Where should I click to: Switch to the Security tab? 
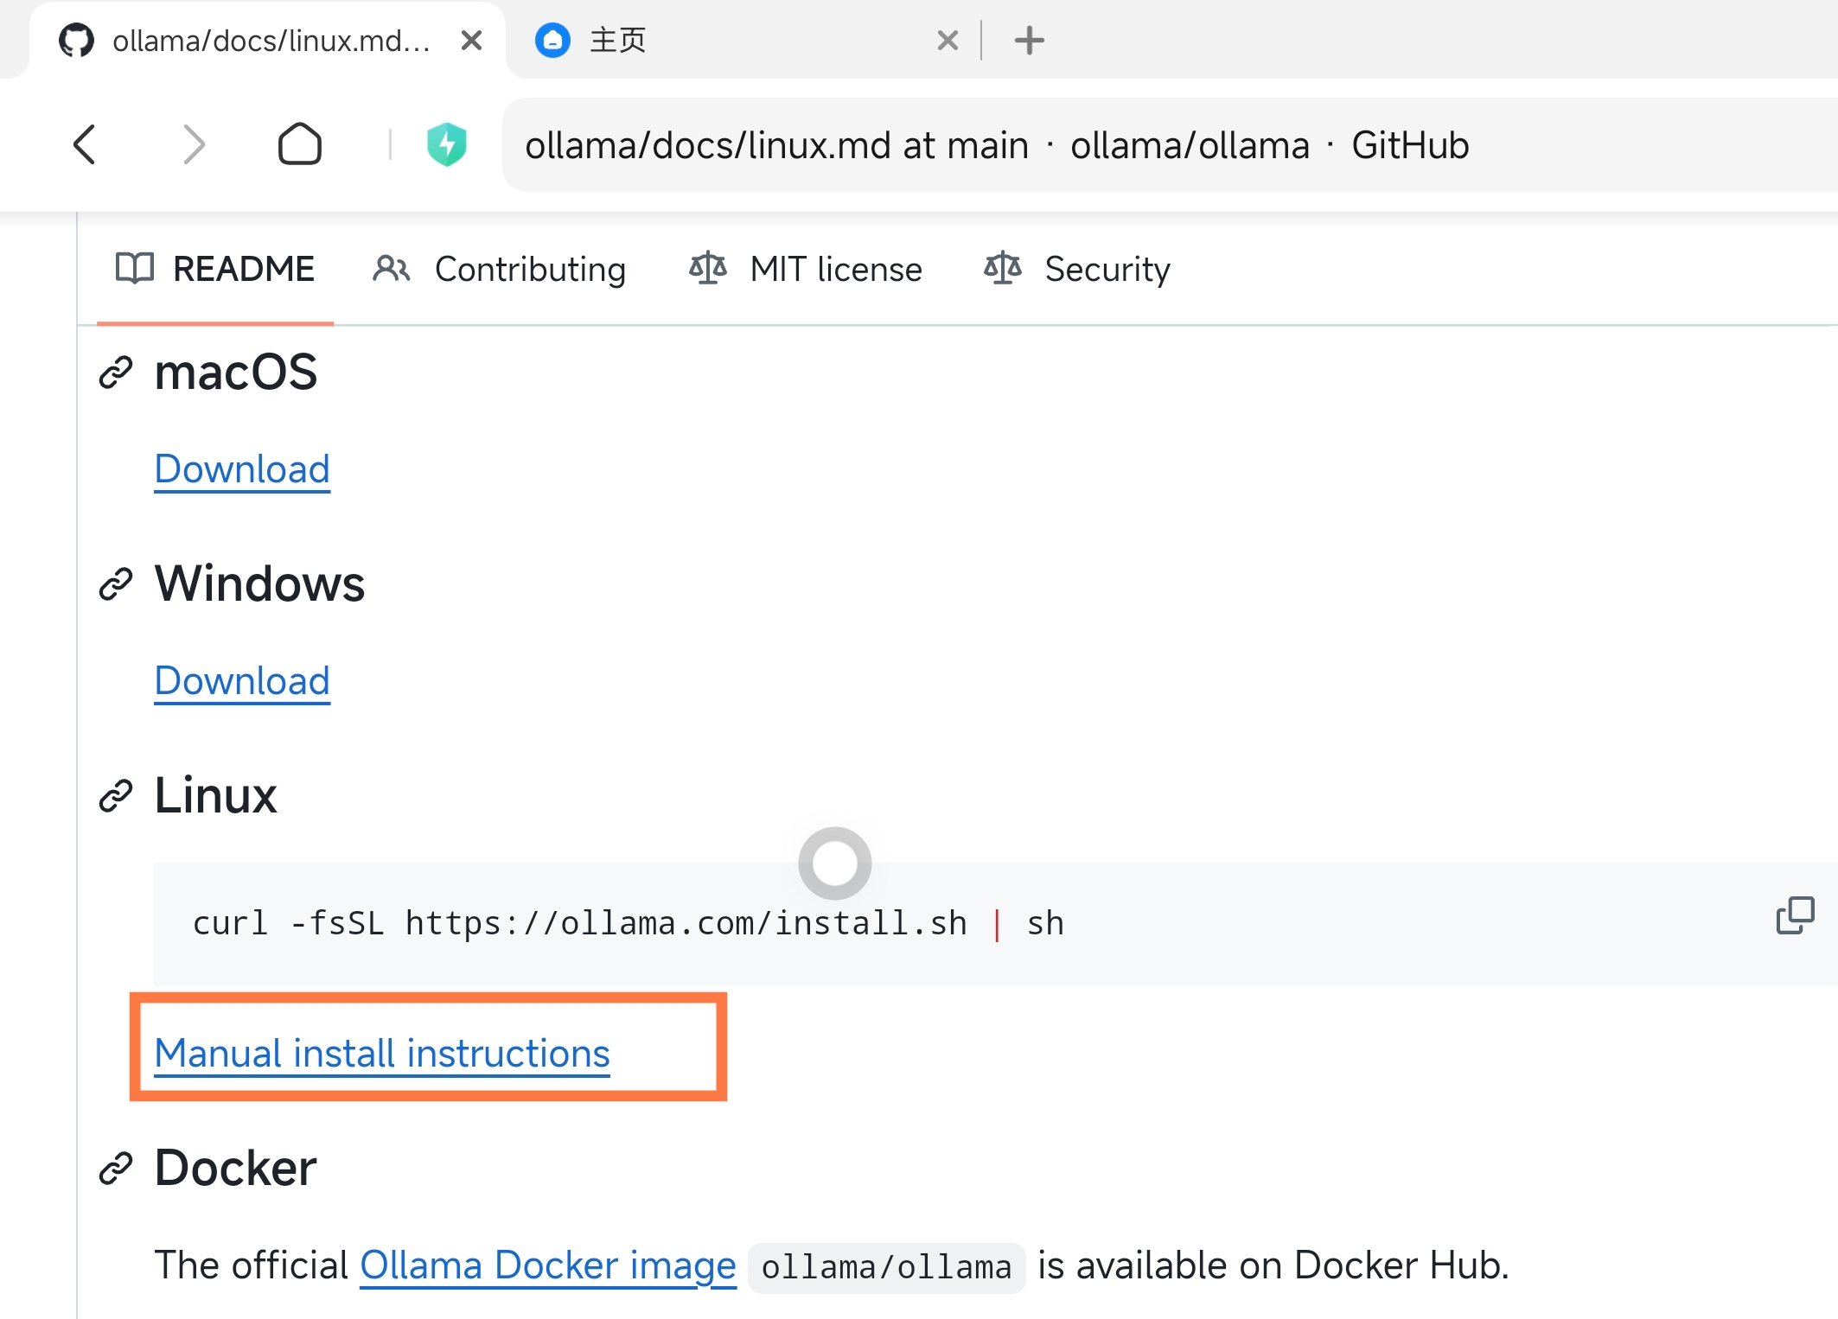click(1077, 269)
